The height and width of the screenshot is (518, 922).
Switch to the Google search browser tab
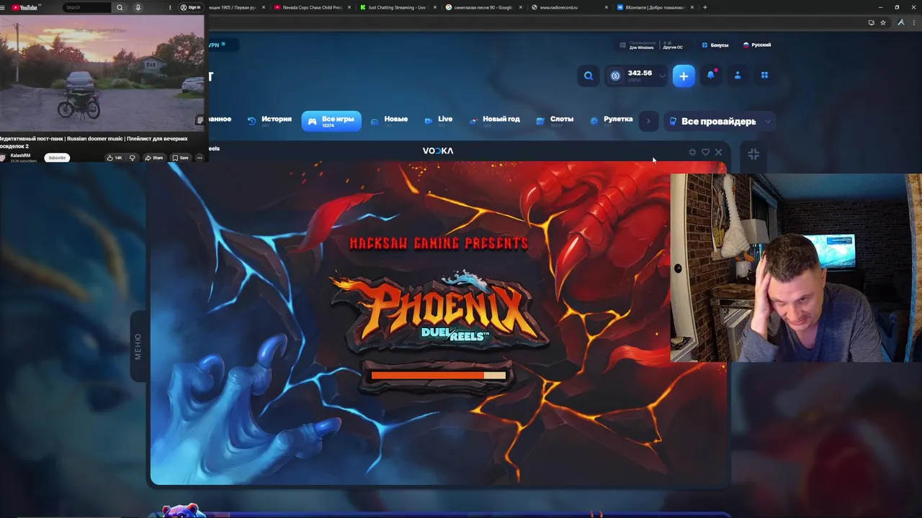[x=483, y=7]
